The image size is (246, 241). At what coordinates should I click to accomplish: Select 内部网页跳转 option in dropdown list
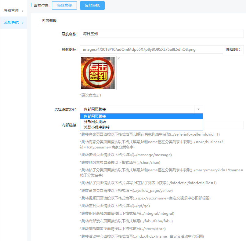(x=141, y=116)
